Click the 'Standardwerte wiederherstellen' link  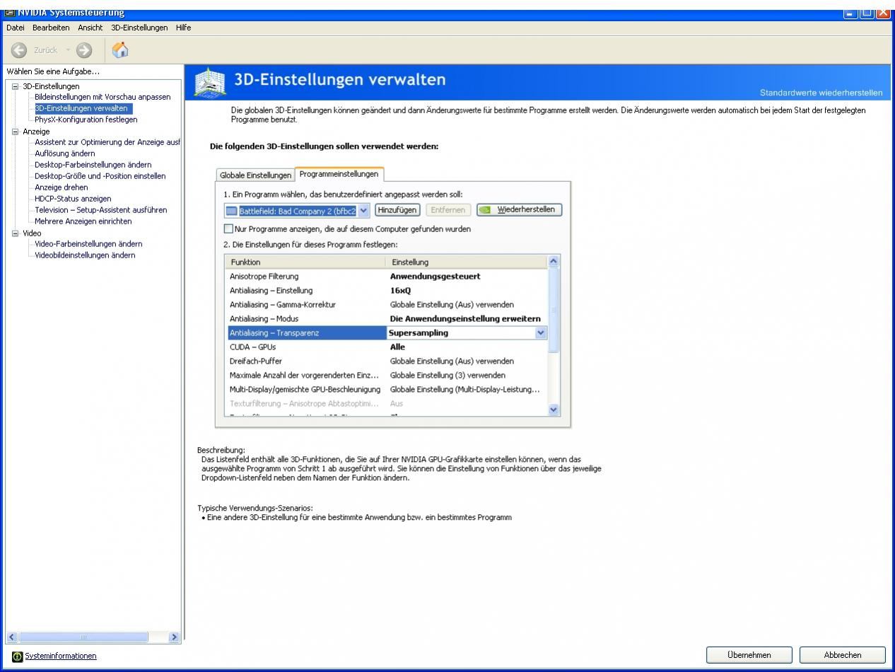(821, 93)
